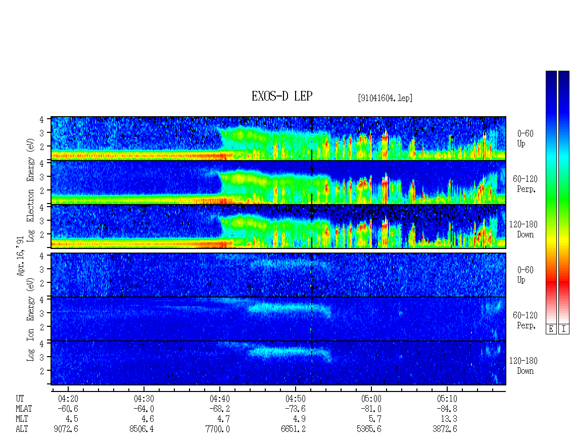571x442 pixels.
Task: Click the MLT value 4.5
Action: click(x=72, y=419)
